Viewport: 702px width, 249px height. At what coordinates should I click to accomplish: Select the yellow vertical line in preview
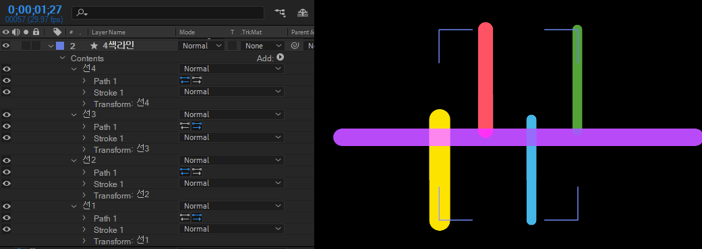click(440, 170)
